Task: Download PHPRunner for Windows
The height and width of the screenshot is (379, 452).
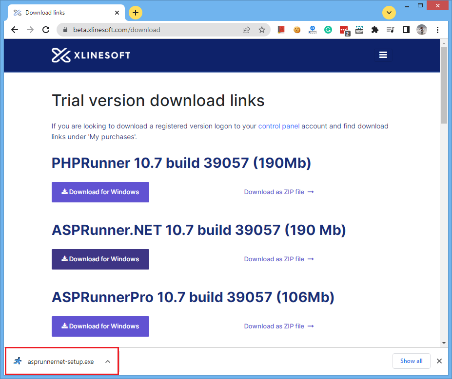Action: coord(100,192)
